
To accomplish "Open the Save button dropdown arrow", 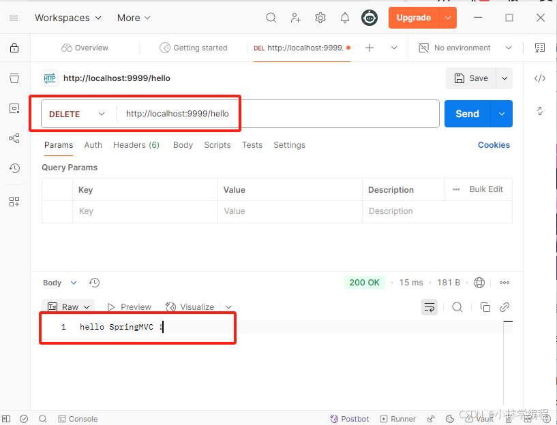I will pos(504,78).
